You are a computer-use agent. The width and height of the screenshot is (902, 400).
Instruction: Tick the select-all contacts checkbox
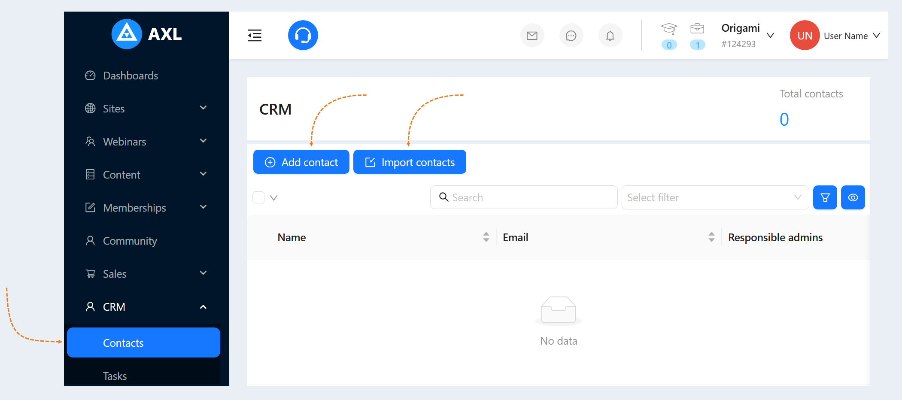click(258, 197)
